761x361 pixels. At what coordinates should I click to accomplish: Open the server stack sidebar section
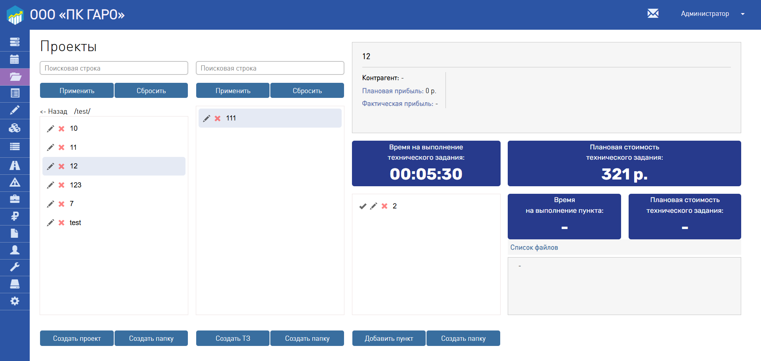coord(15,42)
